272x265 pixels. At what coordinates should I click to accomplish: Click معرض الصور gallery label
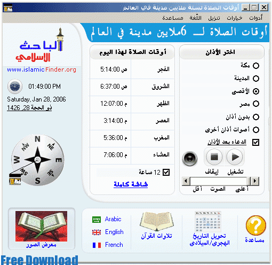[41, 245]
